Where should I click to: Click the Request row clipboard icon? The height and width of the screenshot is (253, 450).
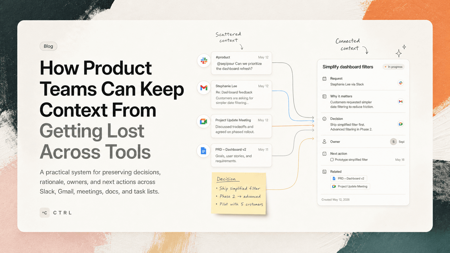point(324,78)
